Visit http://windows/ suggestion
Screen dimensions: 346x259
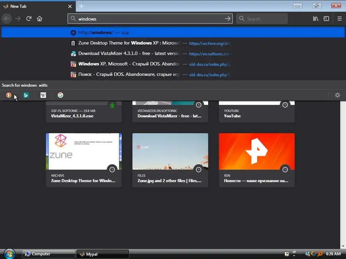point(173,33)
